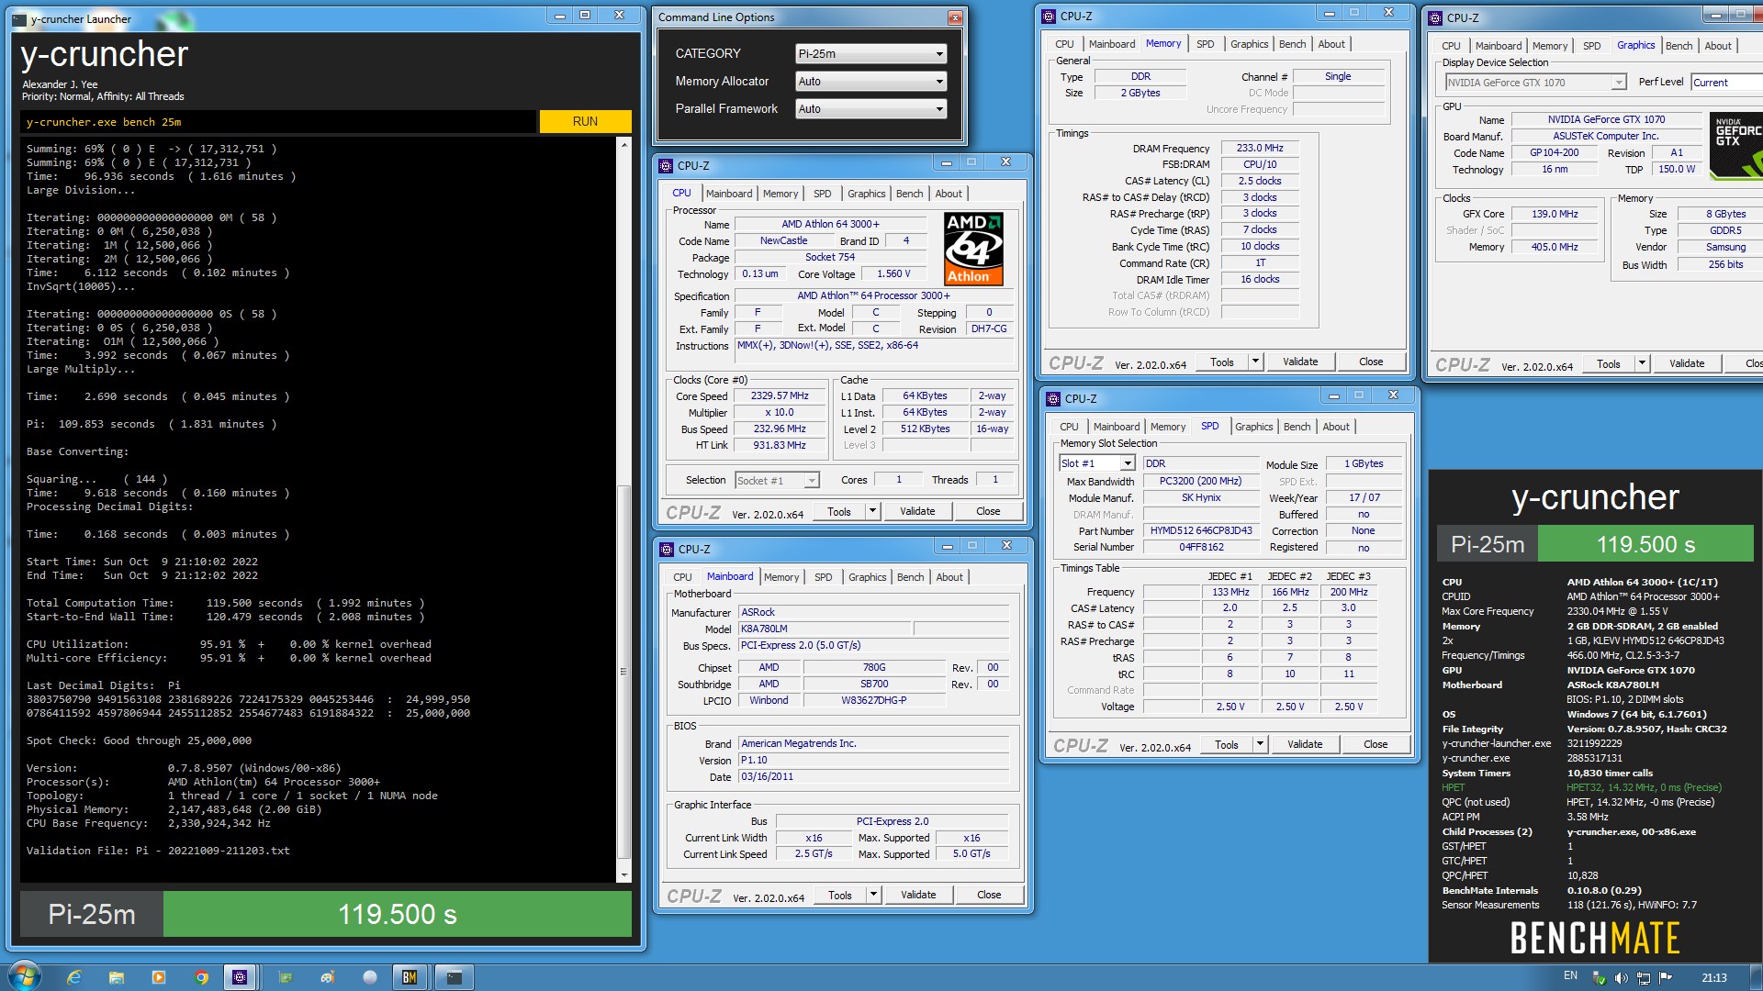
Task: Switch to CPU-Z purple taskbar icon
Action: (x=240, y=977)
